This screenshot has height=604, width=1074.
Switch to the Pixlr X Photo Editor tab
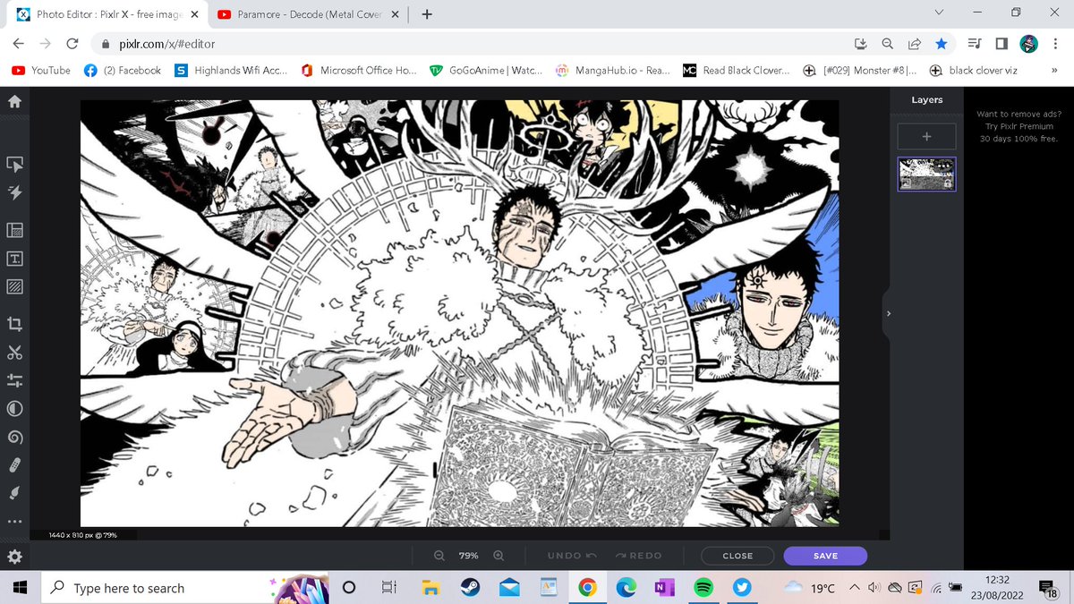[x=107, y=14]
